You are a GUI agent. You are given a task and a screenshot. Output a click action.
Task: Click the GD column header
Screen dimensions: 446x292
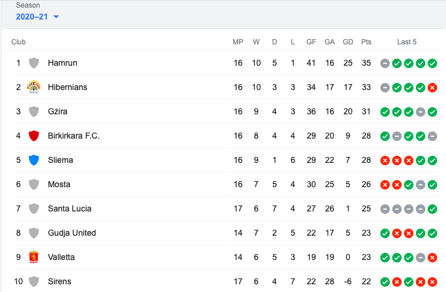(348, 42)
